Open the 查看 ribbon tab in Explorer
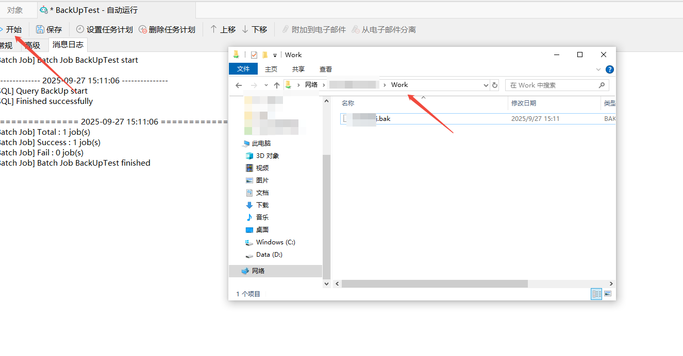 click(x=326, y=69)
